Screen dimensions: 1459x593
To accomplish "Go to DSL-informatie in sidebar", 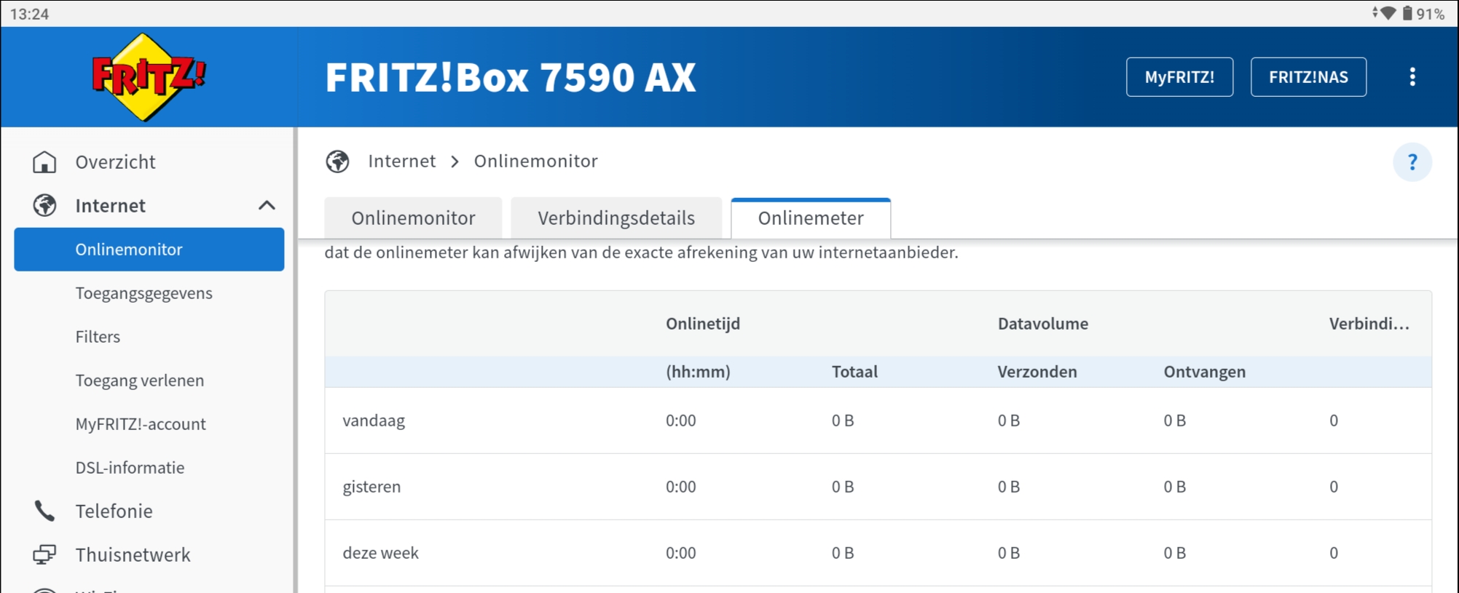I will tap(130, 468).
